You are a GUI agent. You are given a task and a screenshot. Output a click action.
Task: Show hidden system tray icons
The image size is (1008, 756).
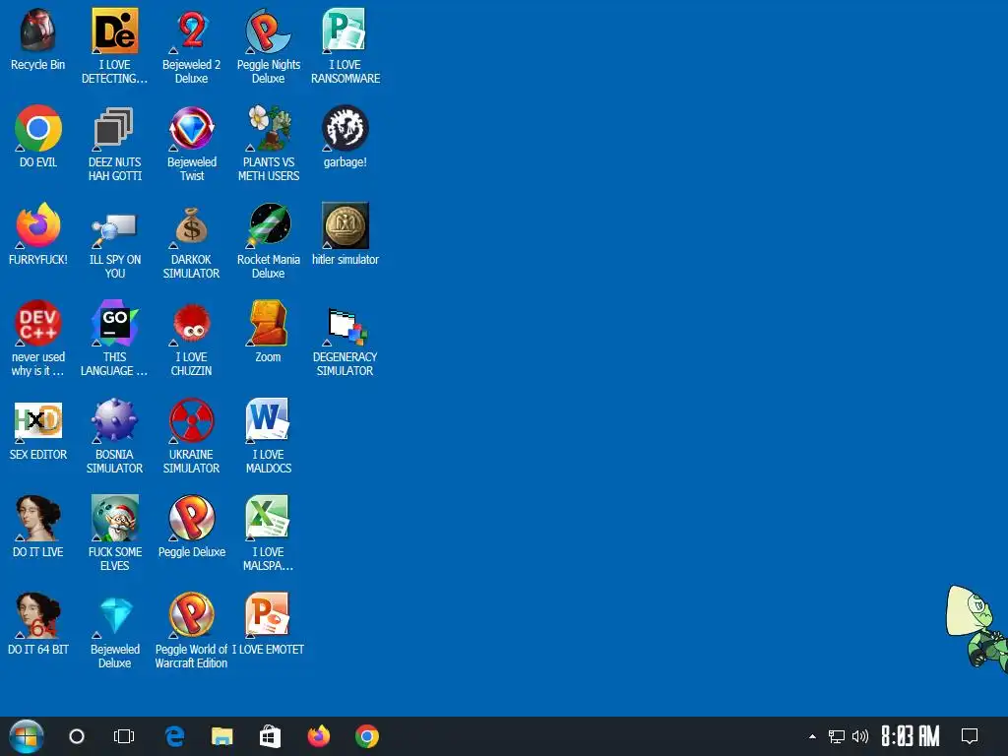812,736
